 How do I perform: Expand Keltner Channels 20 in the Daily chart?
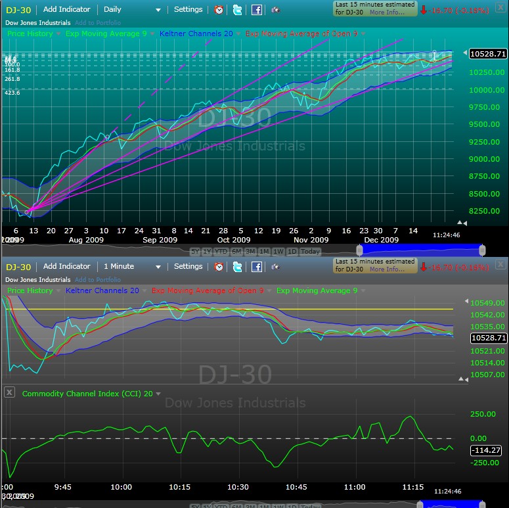coord(238,34)
